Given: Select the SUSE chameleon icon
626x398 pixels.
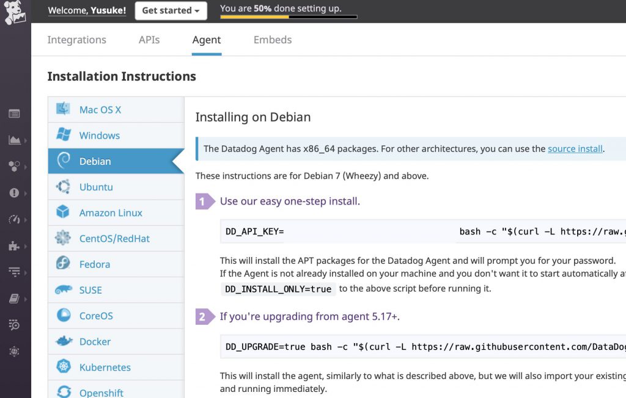Looking at the screenshot, I should point(63,289).
